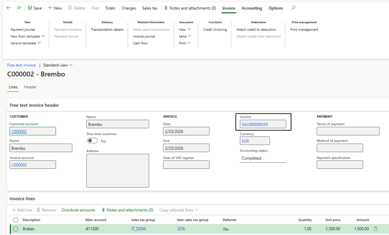Screen dimensions: 389x235
Task: Open the Standard view dropdown
Action: (x=58, y=65)
